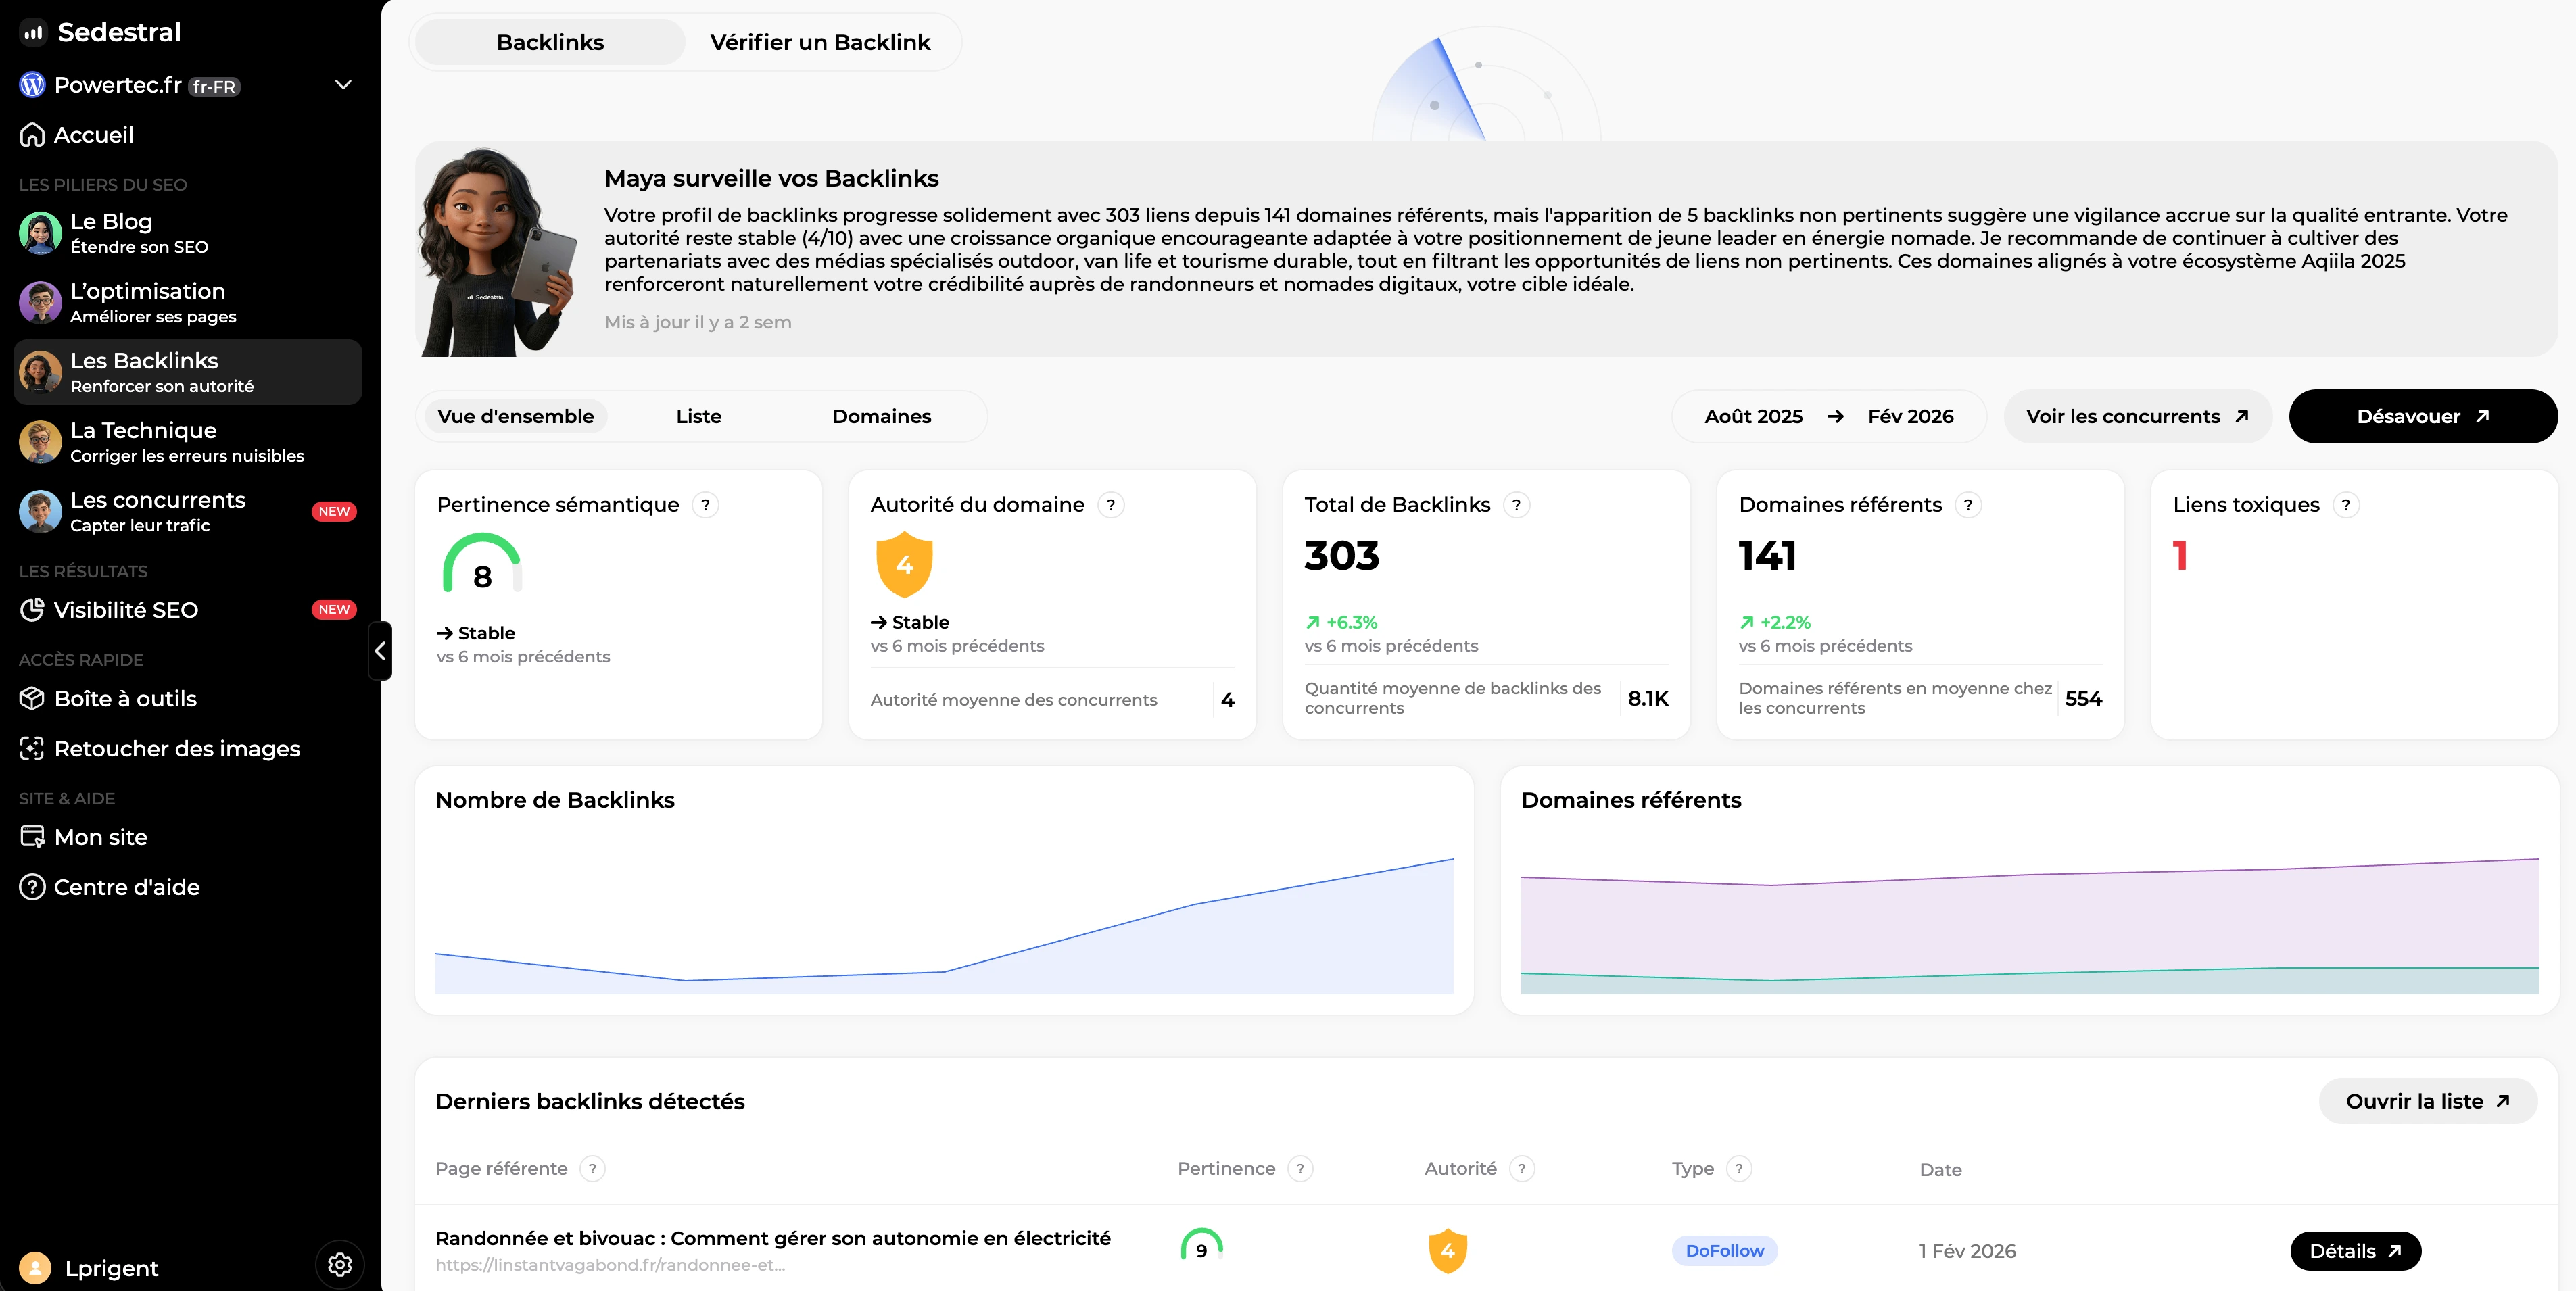
Task: Click the Sedestral logo icon
Action: click(33, 32)
